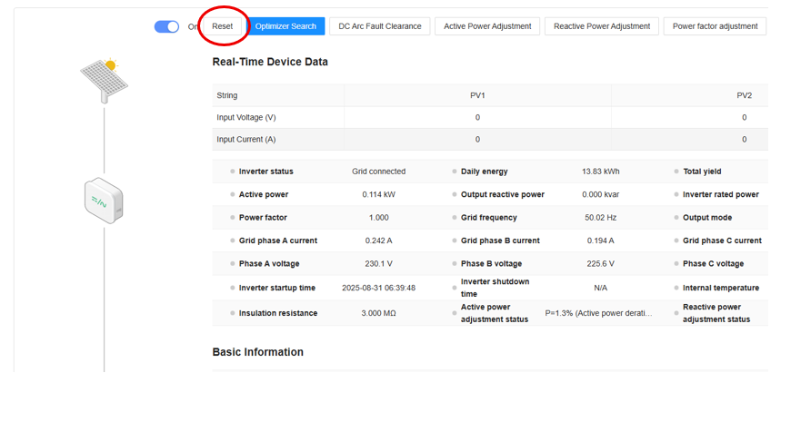Select the inverter startup time timestamp
Image resolution: width=811 pixels, height=422 pixels.
click(x=378, y=288)
